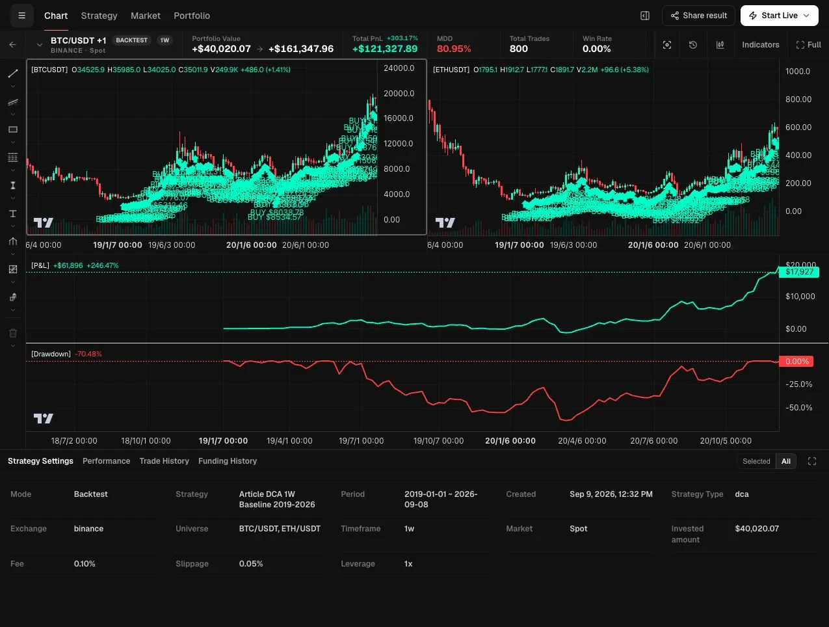The height and width of the screenshot is (627, 829).
Task: Click the BTCUSDT chart legend label
Action: pyautogui.click(x=49, y=70)
